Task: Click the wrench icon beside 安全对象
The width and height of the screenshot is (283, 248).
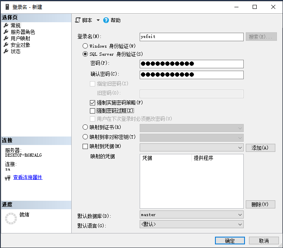Action: tap(6, 45)
